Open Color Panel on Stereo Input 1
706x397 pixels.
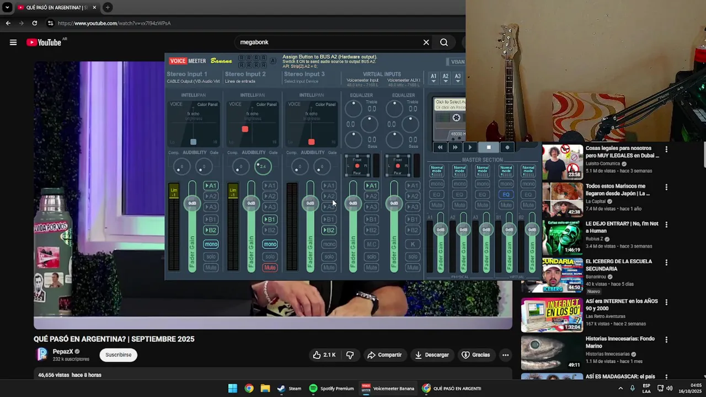tap(207, 104)
